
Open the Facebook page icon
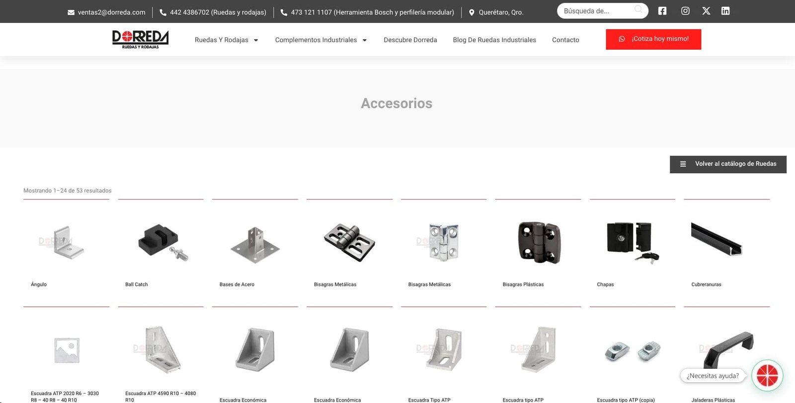click(x=662, y=11)
